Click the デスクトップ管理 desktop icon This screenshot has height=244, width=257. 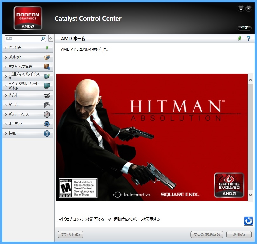click(x=47, y=67)
